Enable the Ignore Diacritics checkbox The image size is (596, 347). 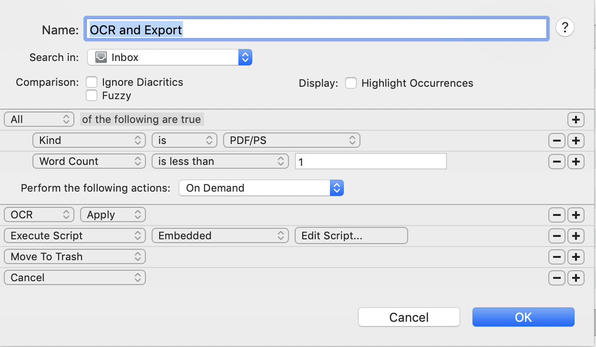(92, 82)
